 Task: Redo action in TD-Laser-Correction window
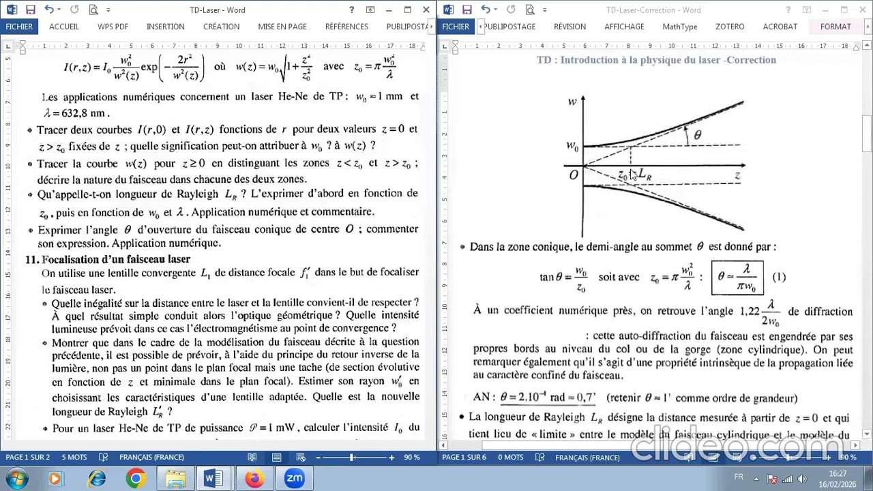pyautogui.click(x=511, y=10)
